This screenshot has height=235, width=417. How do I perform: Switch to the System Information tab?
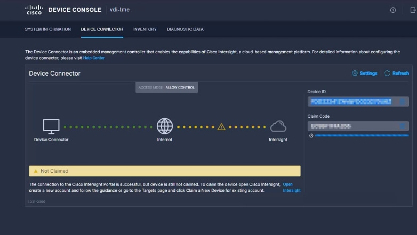pos(48,29)
